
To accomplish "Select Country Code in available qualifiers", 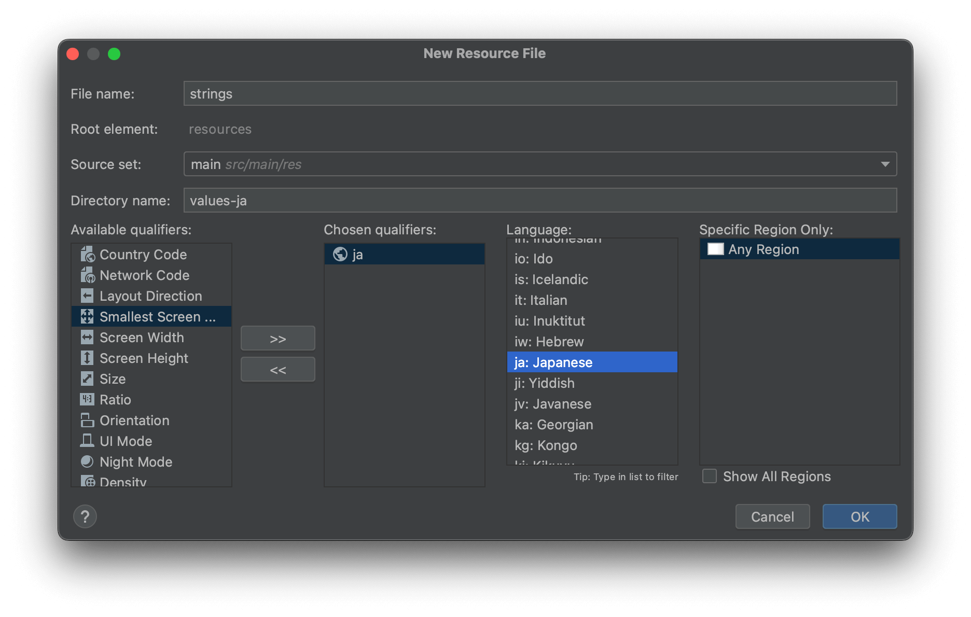I will click(x=151, y=255).
